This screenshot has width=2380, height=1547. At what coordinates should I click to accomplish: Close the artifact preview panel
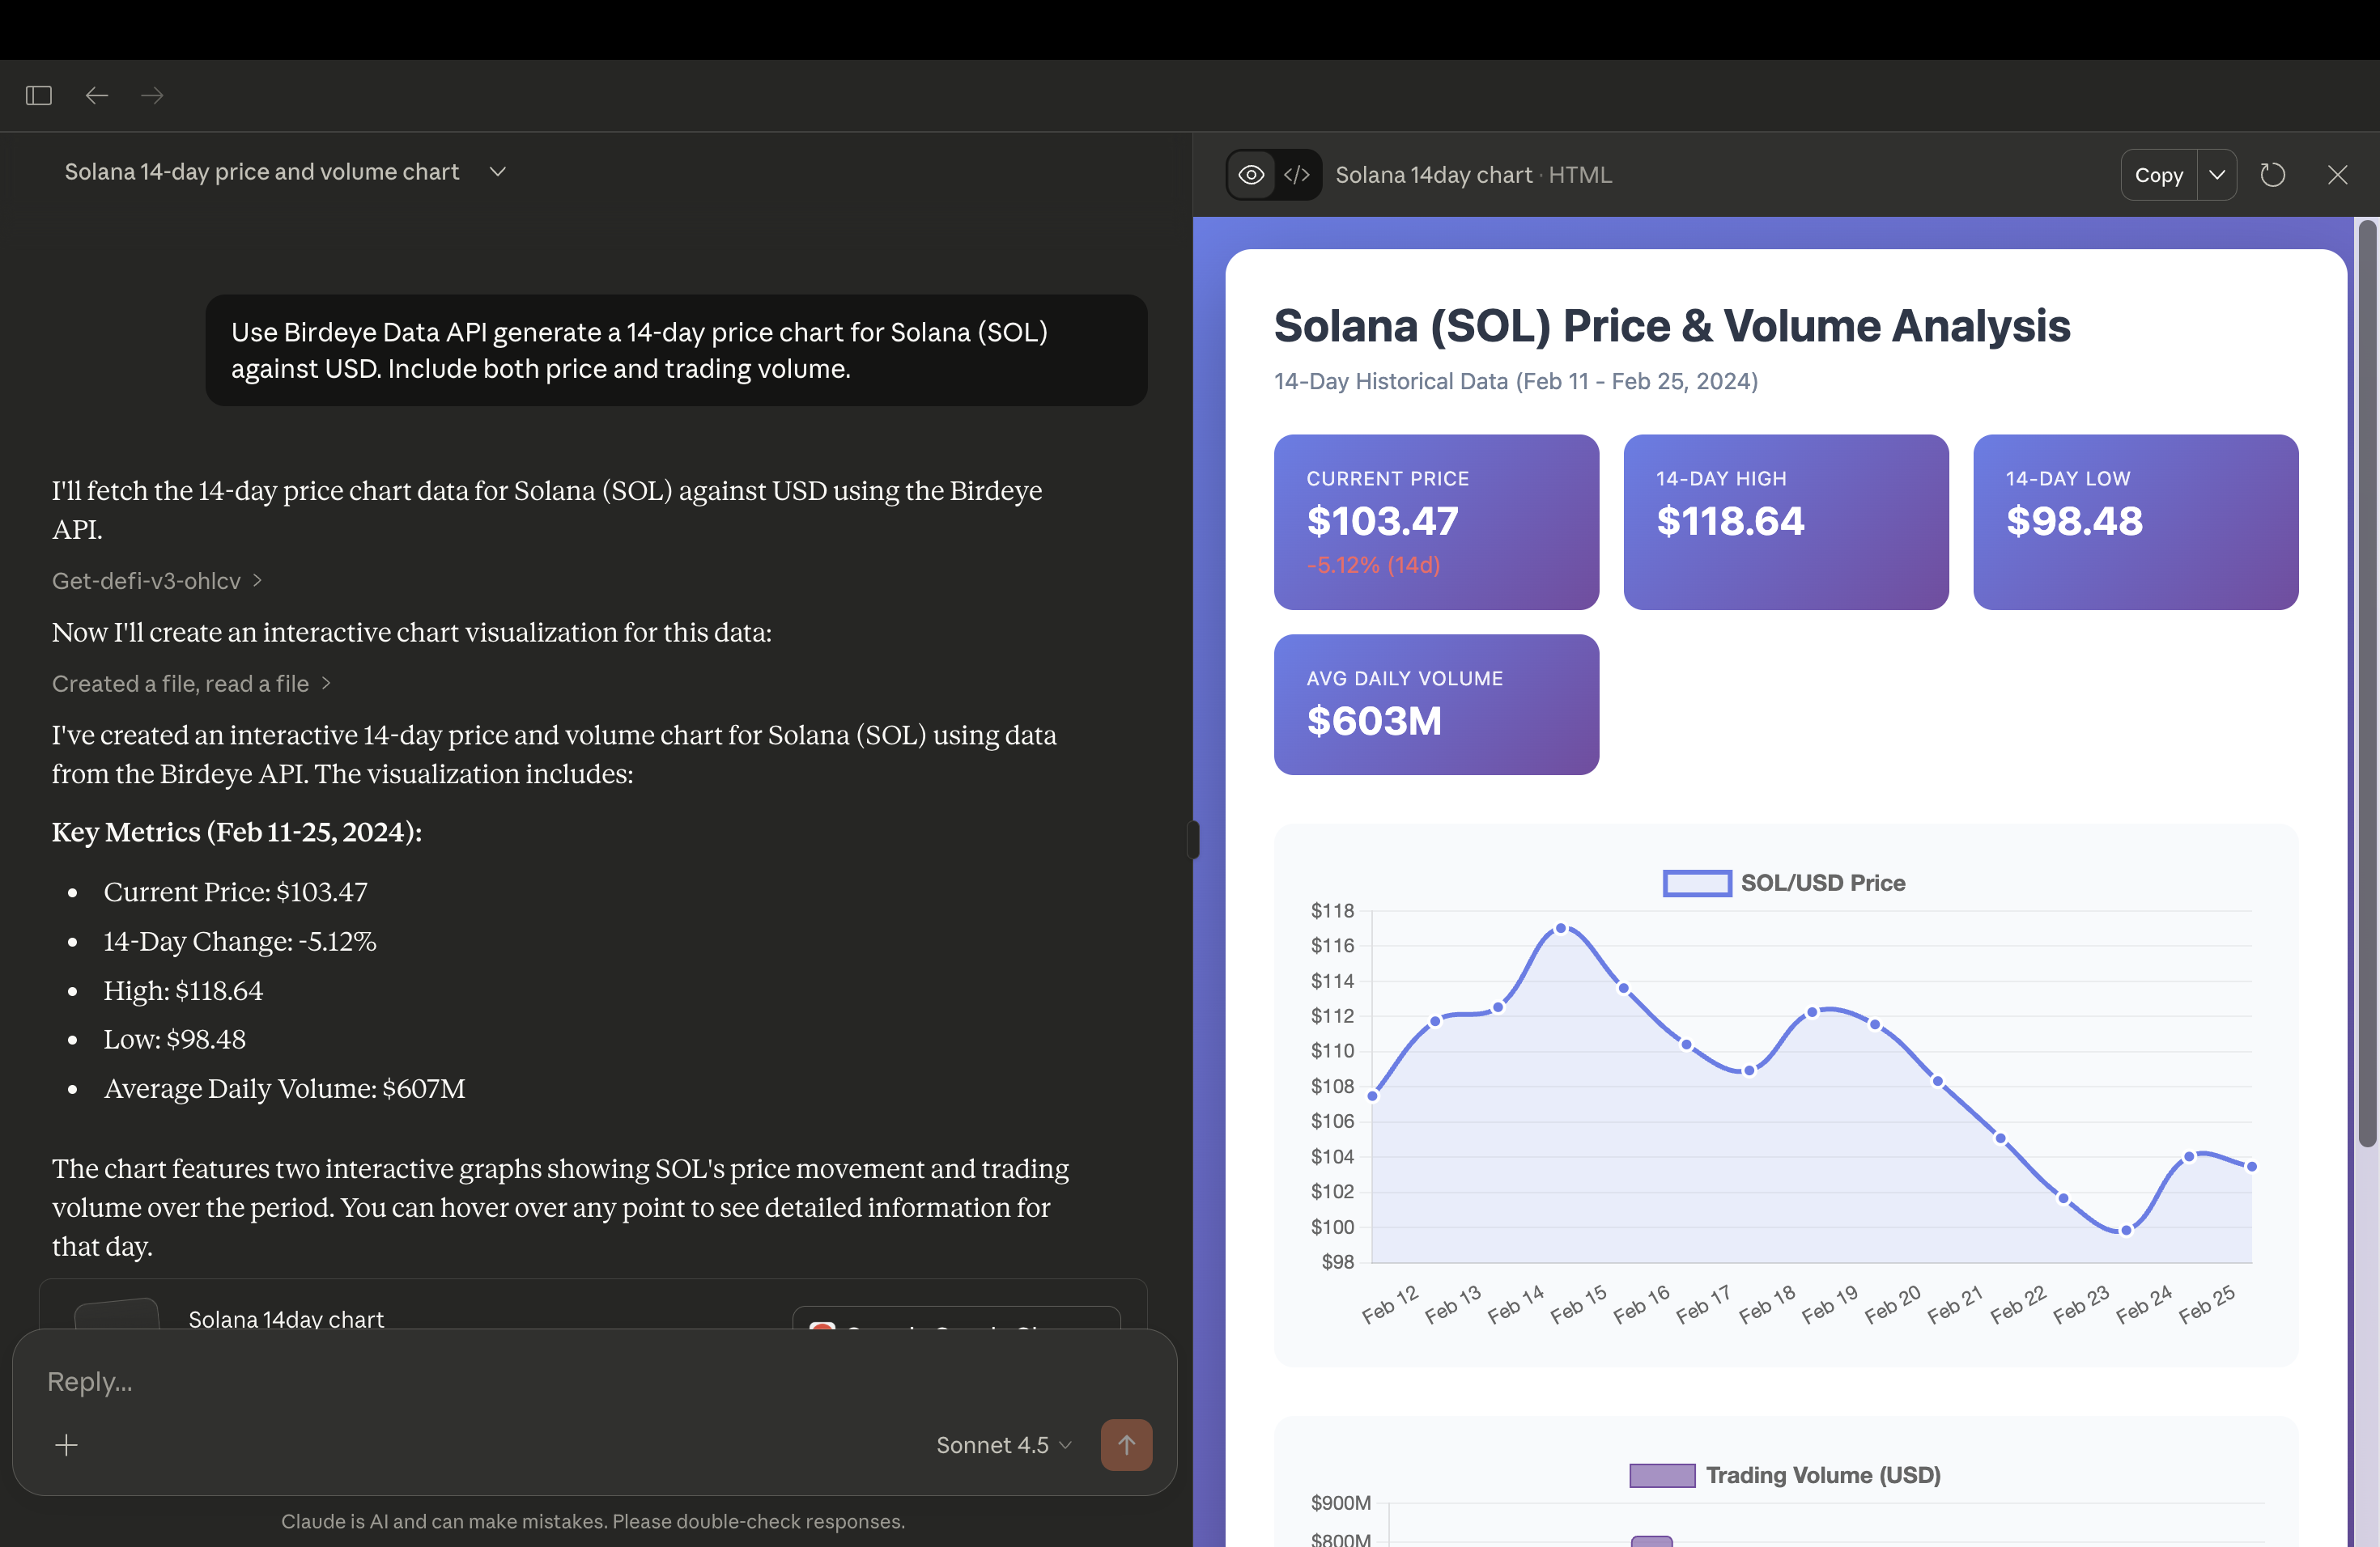[x=2337, y=175]
